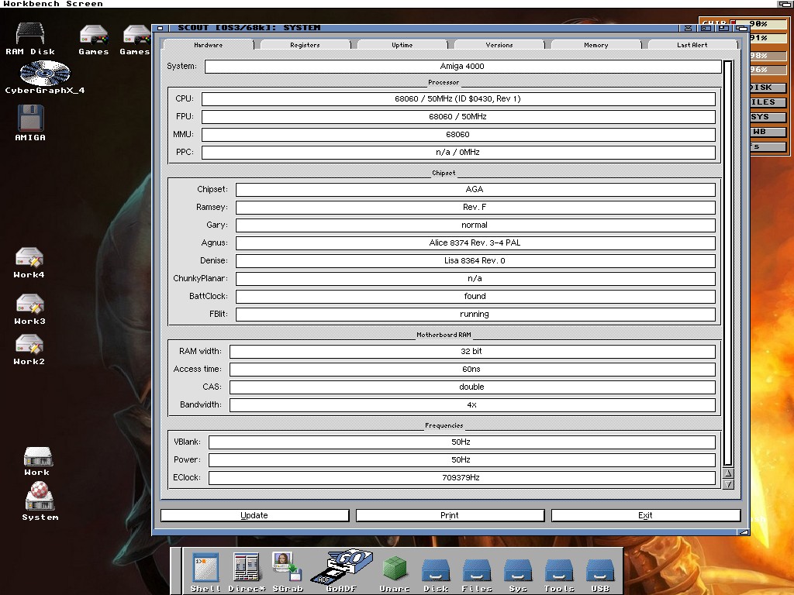Screen dimensions: 794x595
Task: Switch to the Hardware tab
Action: (208, 45)
